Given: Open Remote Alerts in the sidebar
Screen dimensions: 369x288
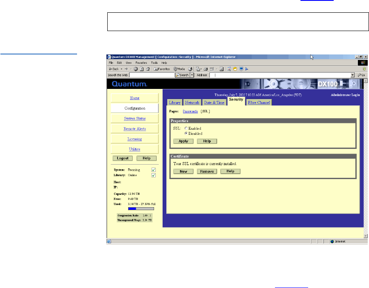Looking at the screenshot, I should 134,129.
